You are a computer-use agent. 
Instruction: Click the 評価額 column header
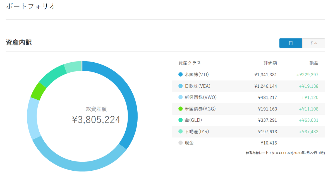pos(270,63)
